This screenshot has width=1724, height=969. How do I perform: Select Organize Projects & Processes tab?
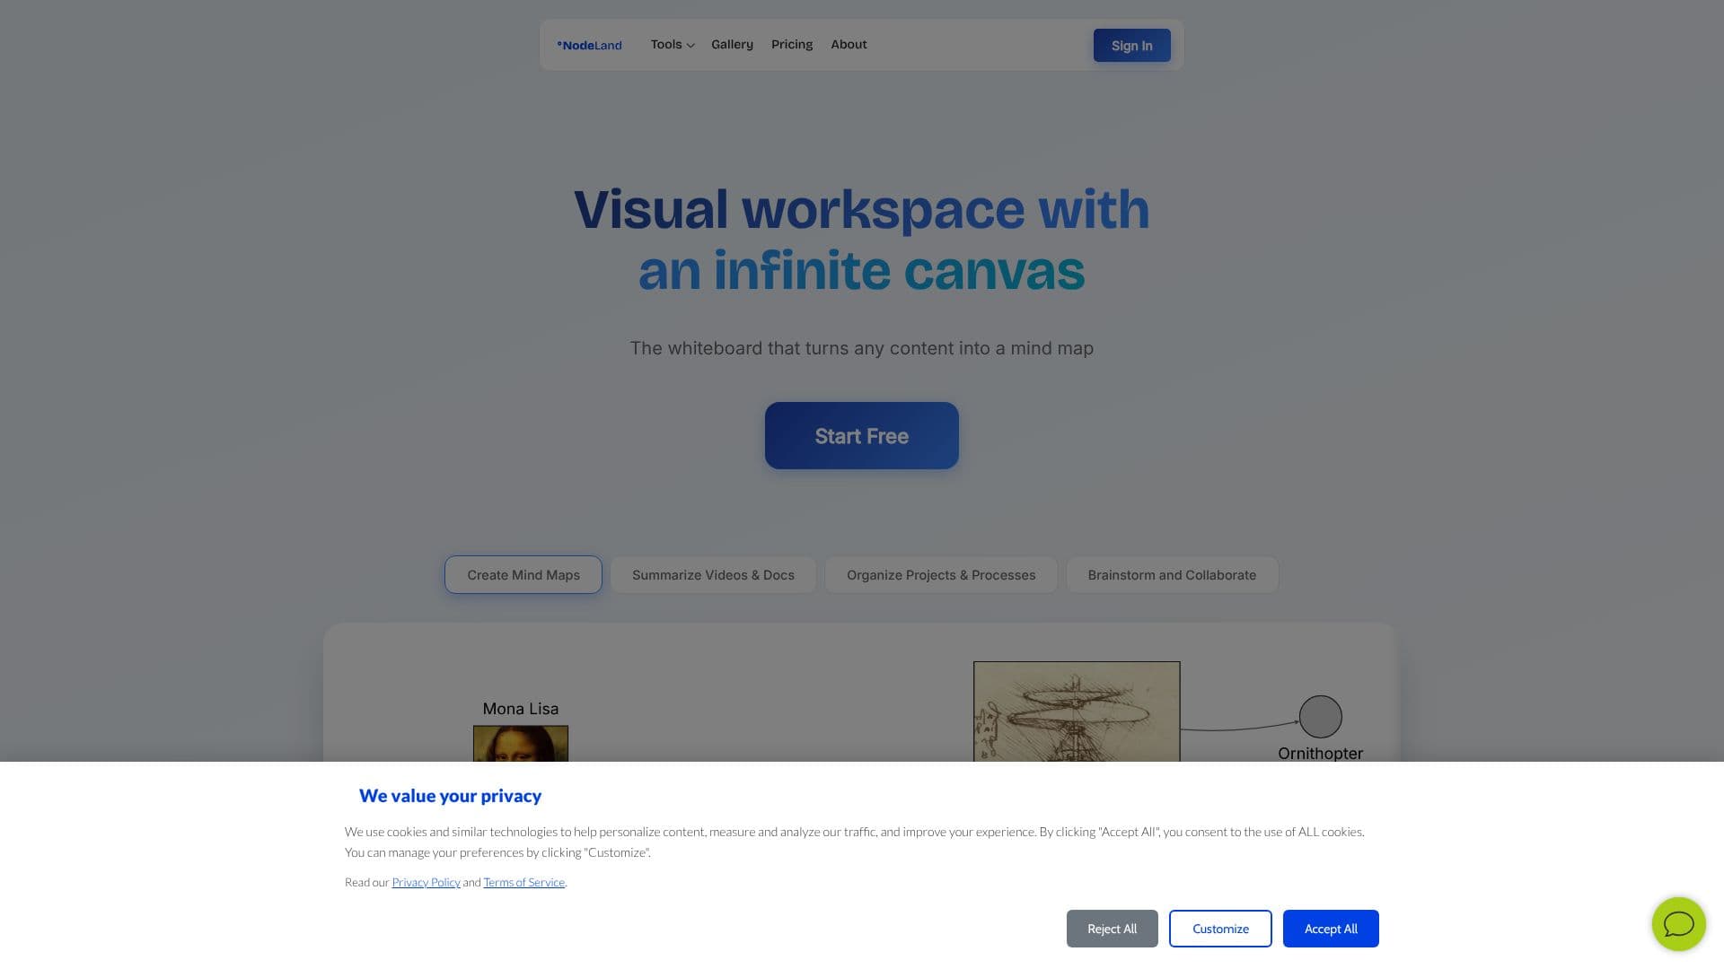(x=941, y=574)
